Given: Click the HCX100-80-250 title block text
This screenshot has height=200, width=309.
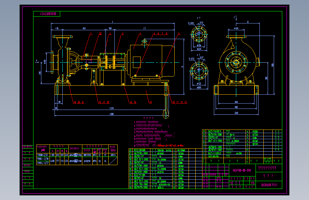Looking at the screenshot, I should pyautogui.click(x=242, y=170).
